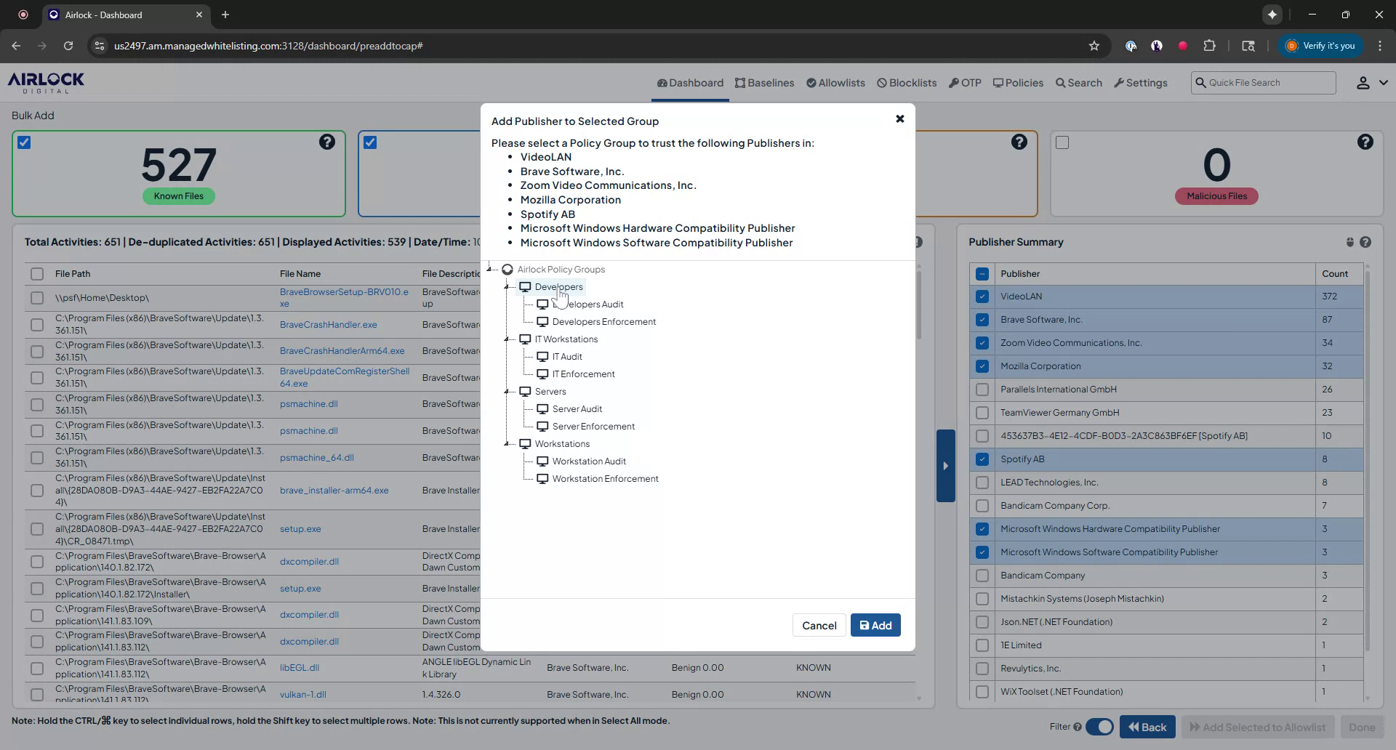
Task: Click the refresh icon on Publisher Summary panel
Action: (1349, 242)
